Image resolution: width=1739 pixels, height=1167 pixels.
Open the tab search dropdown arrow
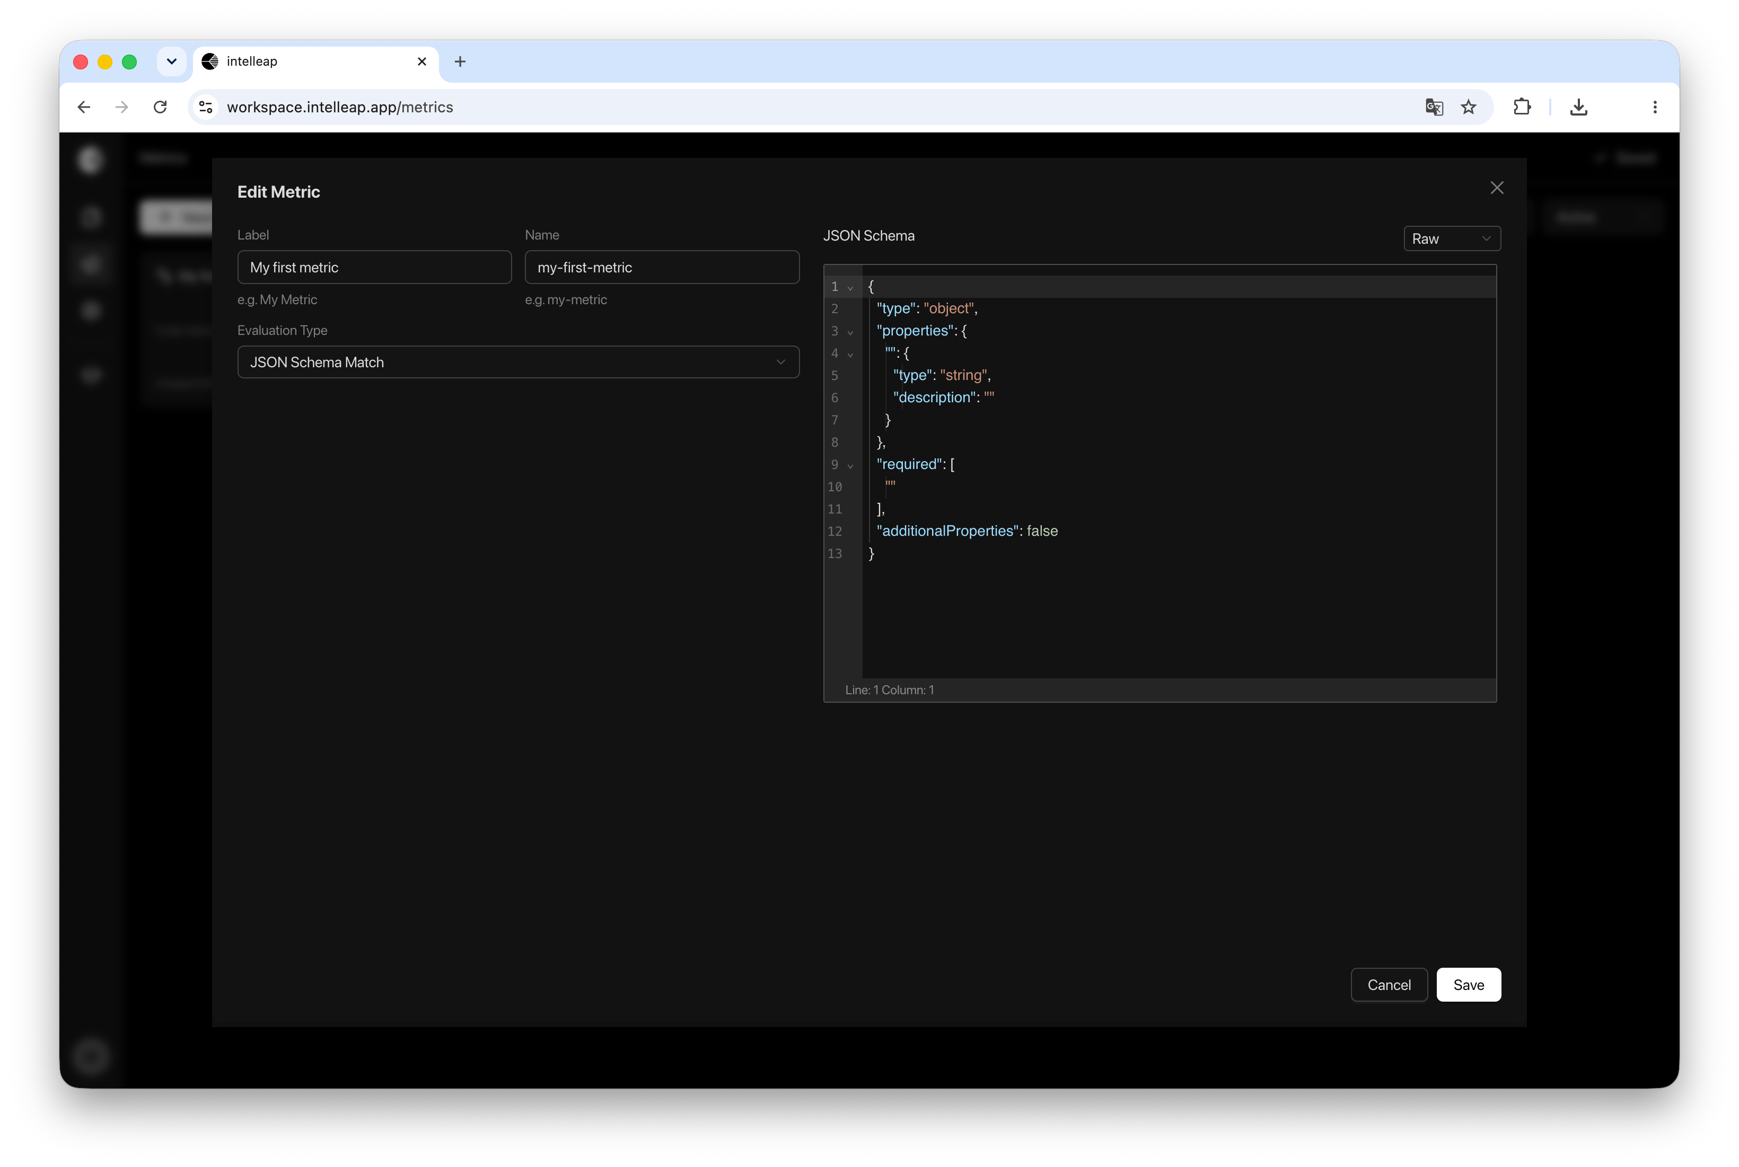coord(171,62)
